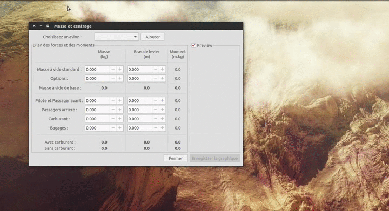This screenshot has width=389, height=211.
Task: Decrease Options mass with minus
Action: (x=113, y=78)
